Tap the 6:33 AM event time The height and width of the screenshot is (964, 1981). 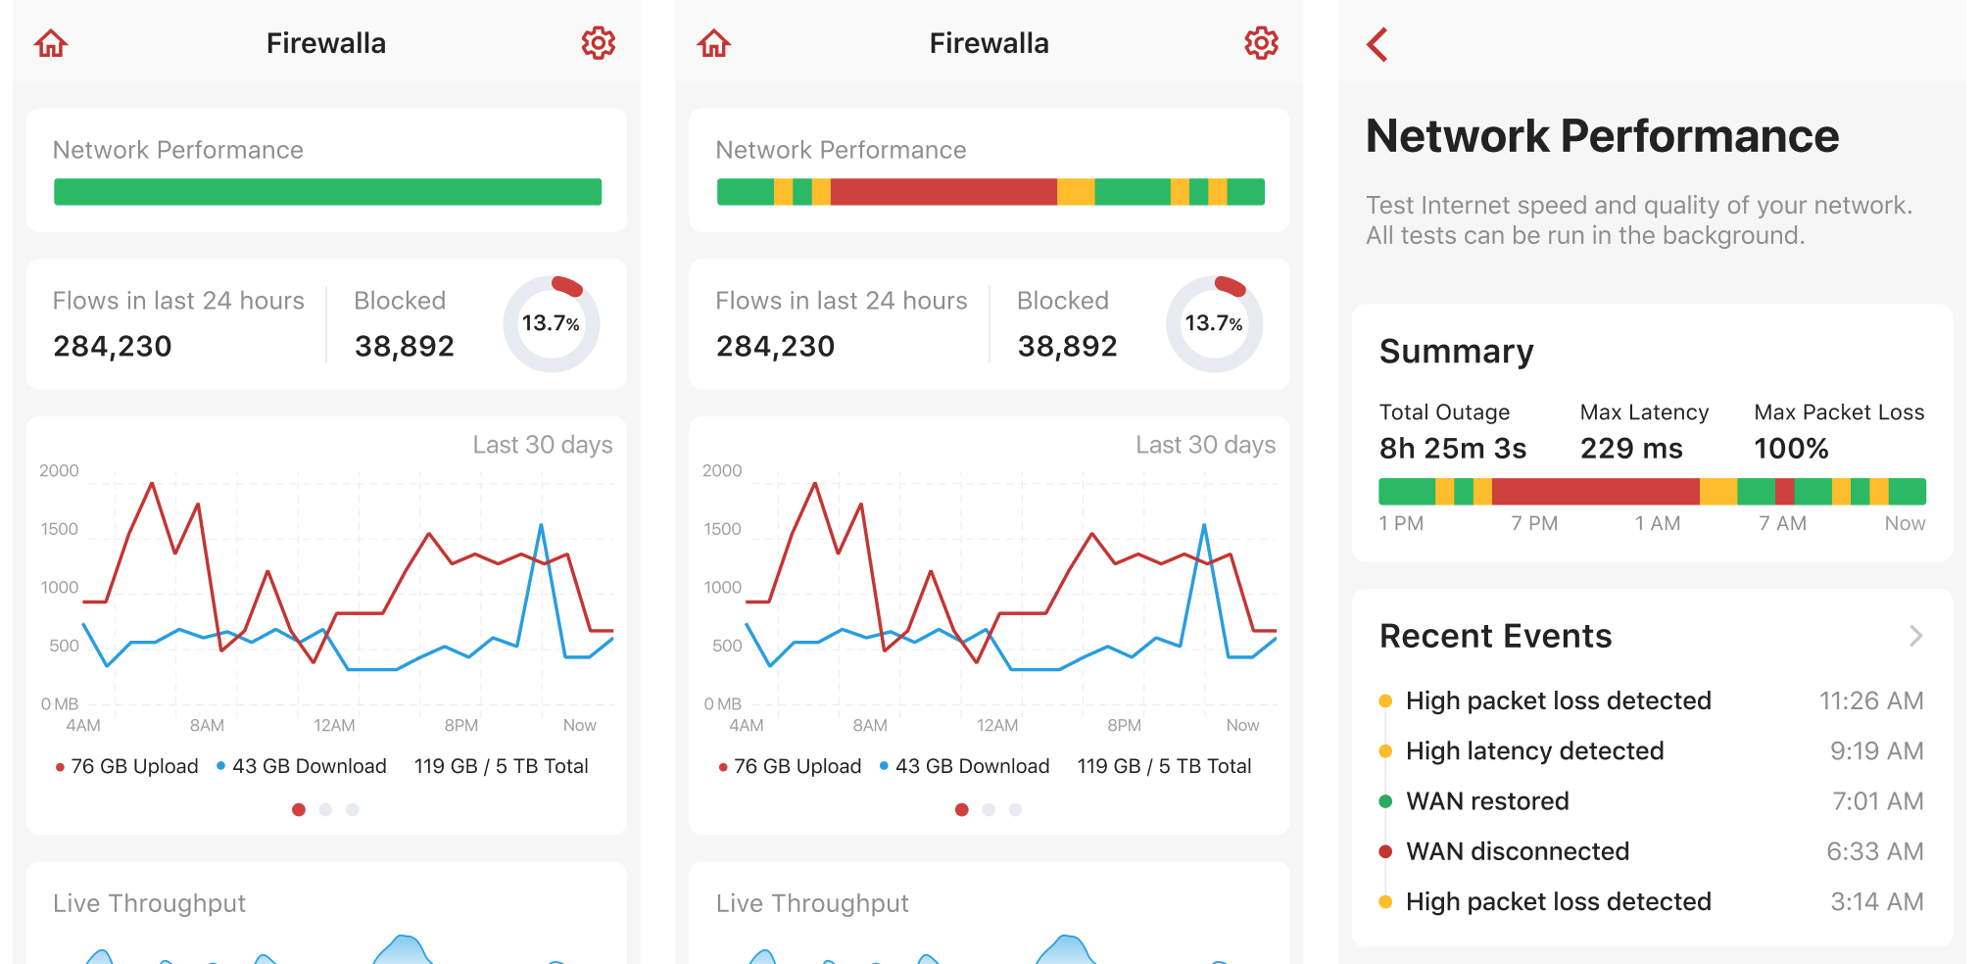tap(1875, 851)
